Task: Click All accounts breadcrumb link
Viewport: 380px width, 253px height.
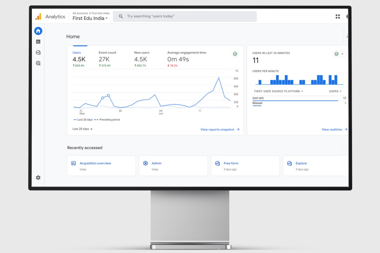Action: click(x=80, y=13)
